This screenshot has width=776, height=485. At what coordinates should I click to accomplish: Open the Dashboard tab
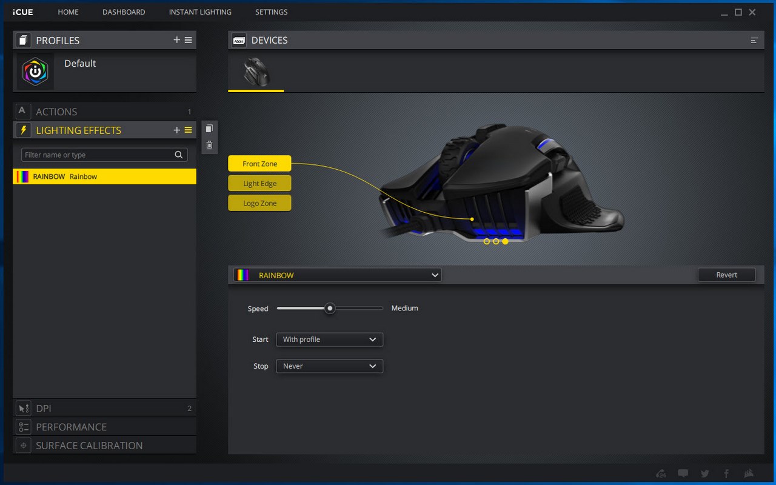124,12
